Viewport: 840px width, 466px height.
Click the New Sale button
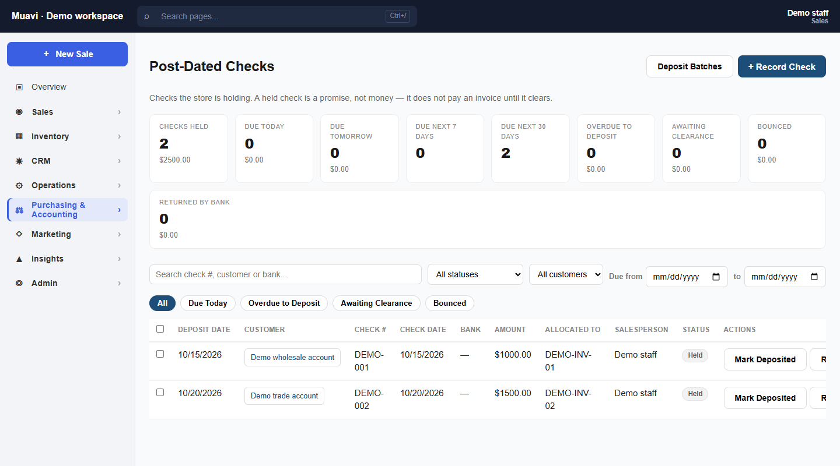coord(67,54)
